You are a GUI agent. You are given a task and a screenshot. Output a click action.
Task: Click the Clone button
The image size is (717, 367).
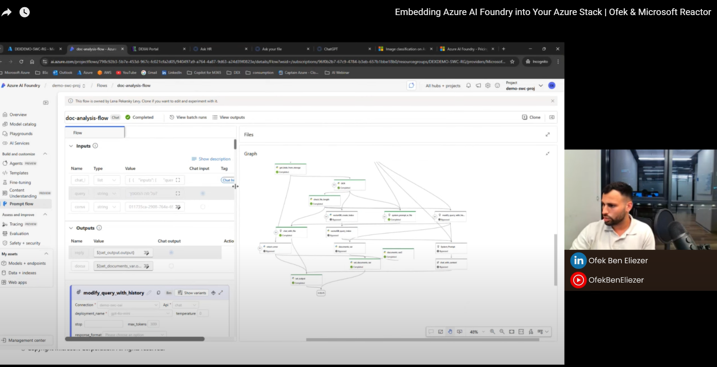[x=531, y=117]
